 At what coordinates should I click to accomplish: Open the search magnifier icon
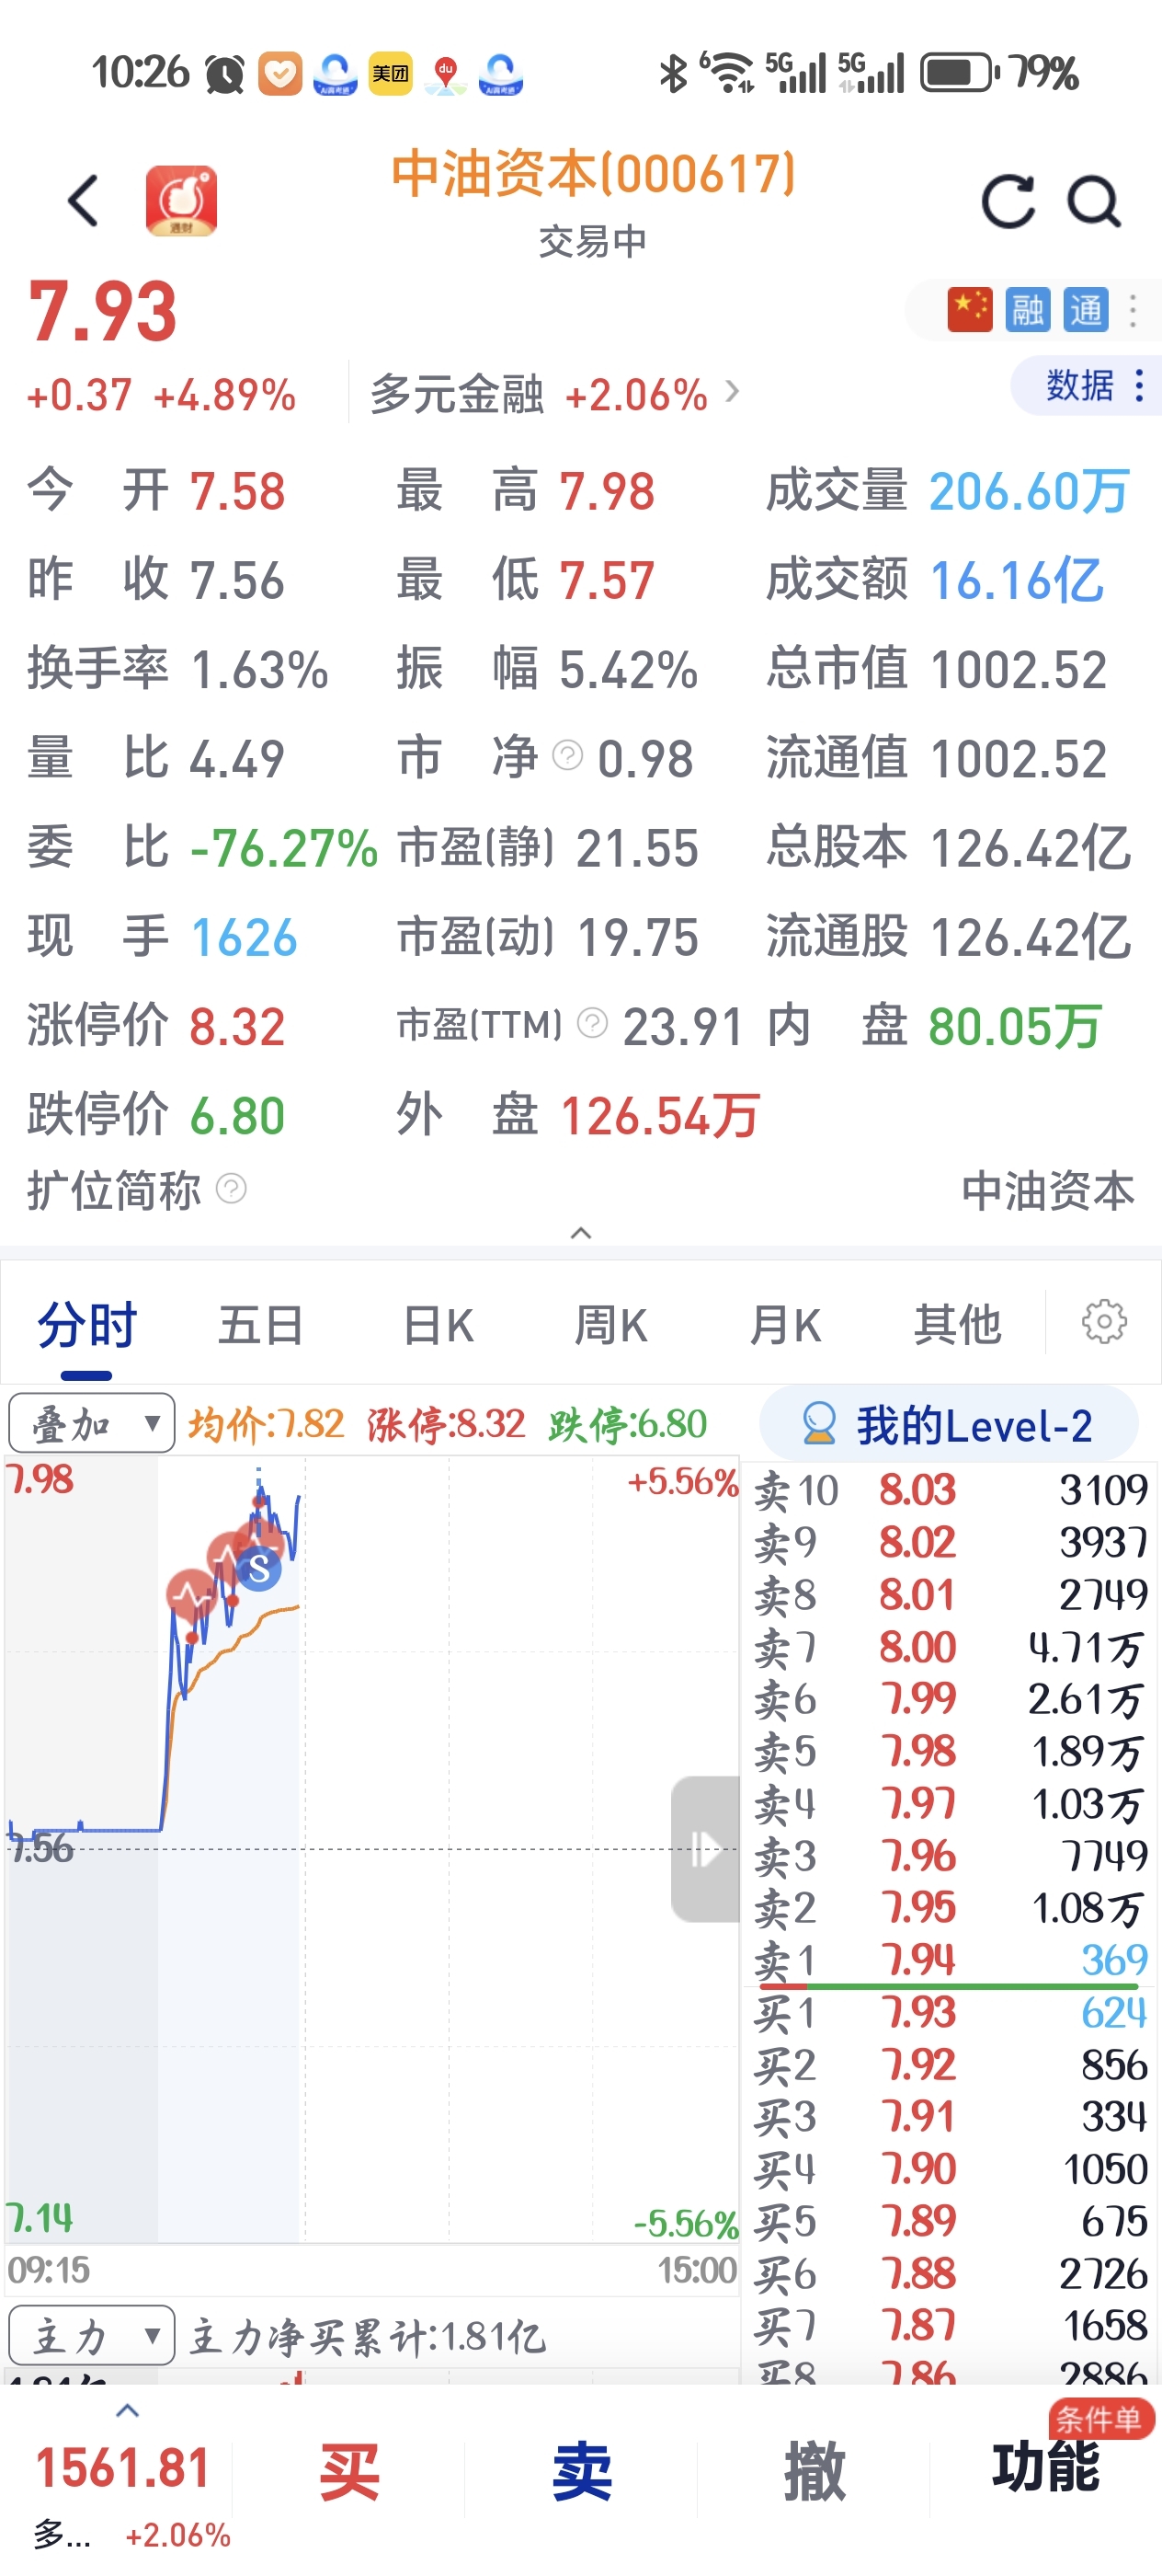click(x=1094, y=202)
